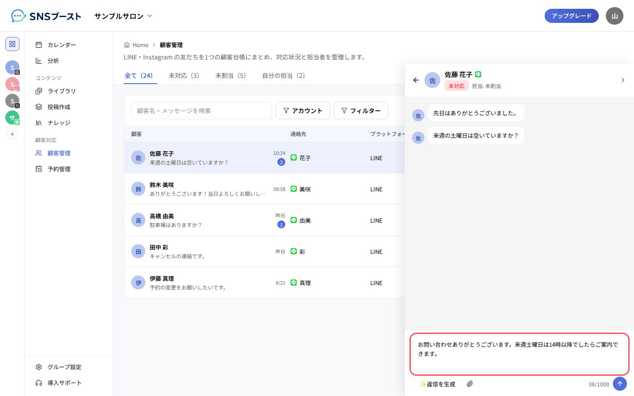Image resolution: width=634 pixels, height=396 pixels.
Task: Click into the reply message text area
Action: point(520,354)
